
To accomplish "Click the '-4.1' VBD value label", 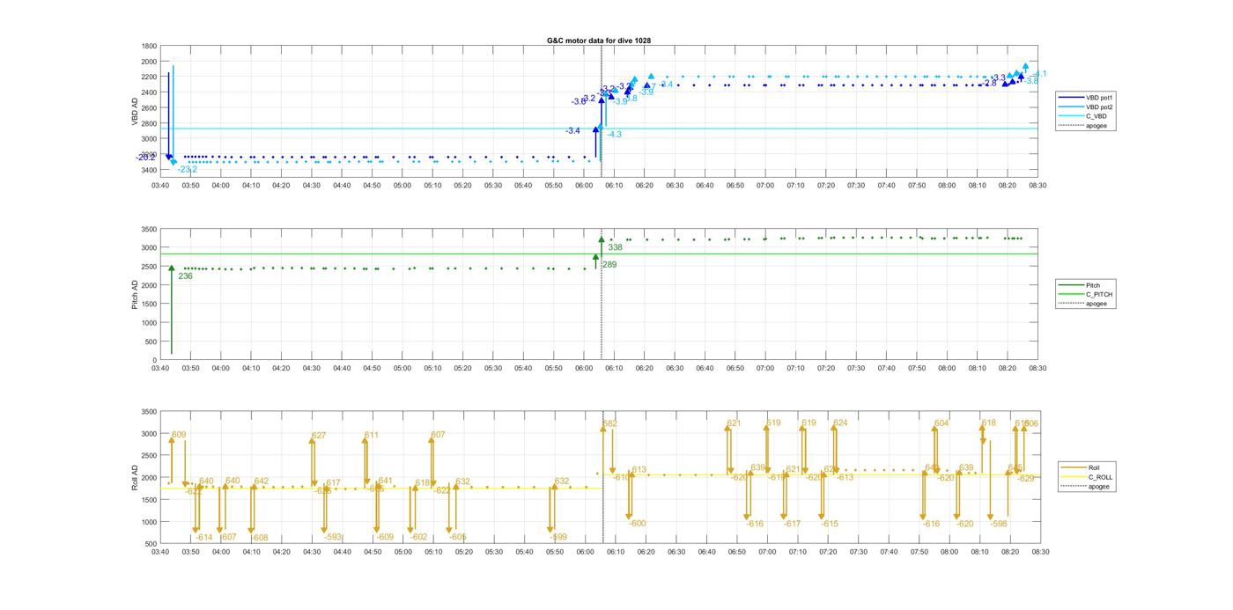I will click(1039, 74).
